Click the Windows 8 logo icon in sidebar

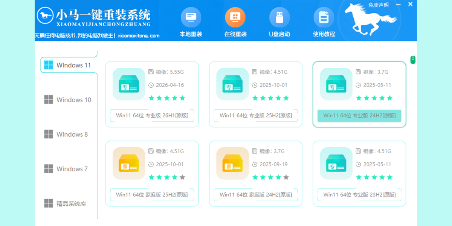49,134
